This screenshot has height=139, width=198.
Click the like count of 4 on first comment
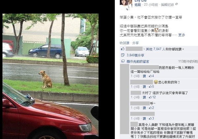pos(151,76)
